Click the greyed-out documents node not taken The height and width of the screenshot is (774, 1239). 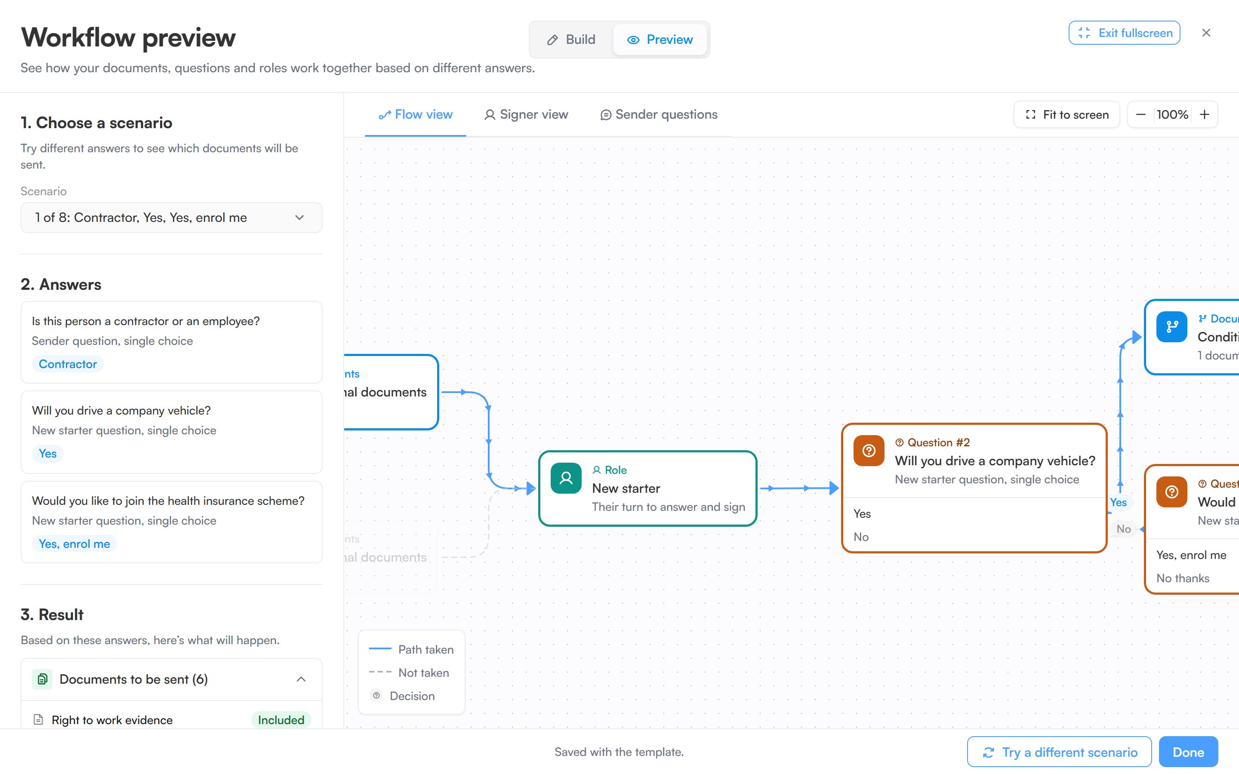pos(391,557)
